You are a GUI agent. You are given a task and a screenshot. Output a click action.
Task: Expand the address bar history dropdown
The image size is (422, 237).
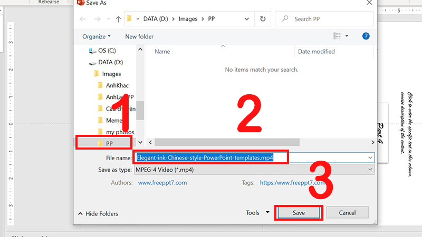[x=246, y=19]
